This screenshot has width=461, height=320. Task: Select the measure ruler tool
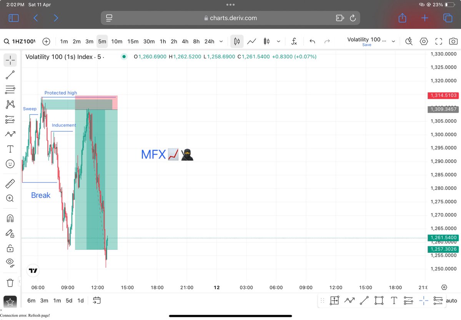(10, 183)
